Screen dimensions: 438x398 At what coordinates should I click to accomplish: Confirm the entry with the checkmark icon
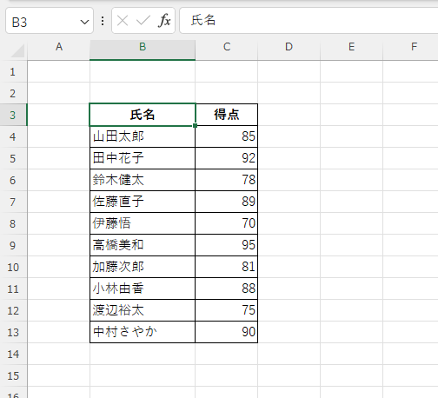(143, 21)
